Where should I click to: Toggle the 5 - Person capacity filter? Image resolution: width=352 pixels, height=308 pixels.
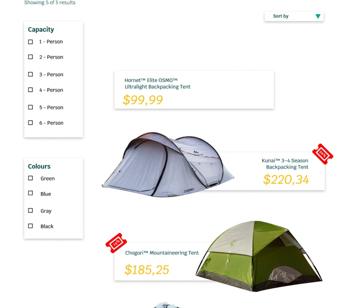31,108
